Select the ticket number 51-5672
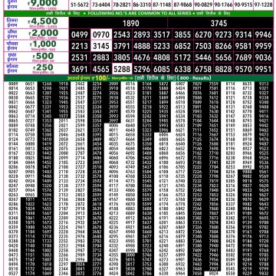Image resolution: width=276 pixels, height=276 pixels. (80, 5)
